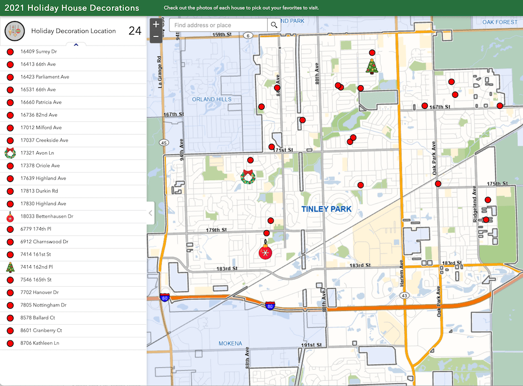Click the MOKENA map label
Screen dimensions: 523x386
(230, 343)
